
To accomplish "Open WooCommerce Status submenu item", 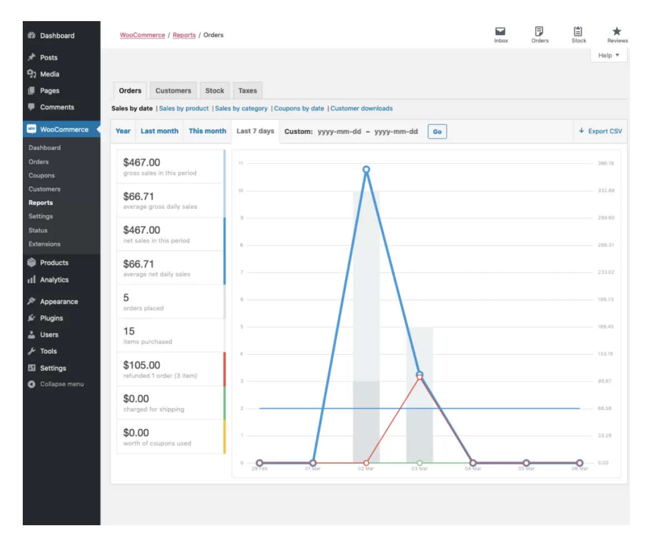I will [x=38, y=230].
